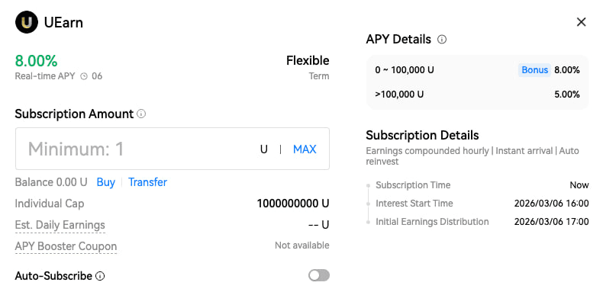Click the Auto-Subscribe info icon

[x=100, y=276]
